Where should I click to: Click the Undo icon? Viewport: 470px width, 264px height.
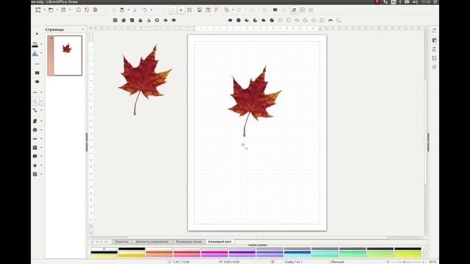coord(145,10)
